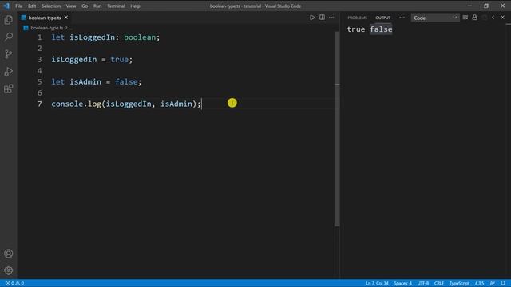
Task: Open the File menu
Action: pos(19,6)
